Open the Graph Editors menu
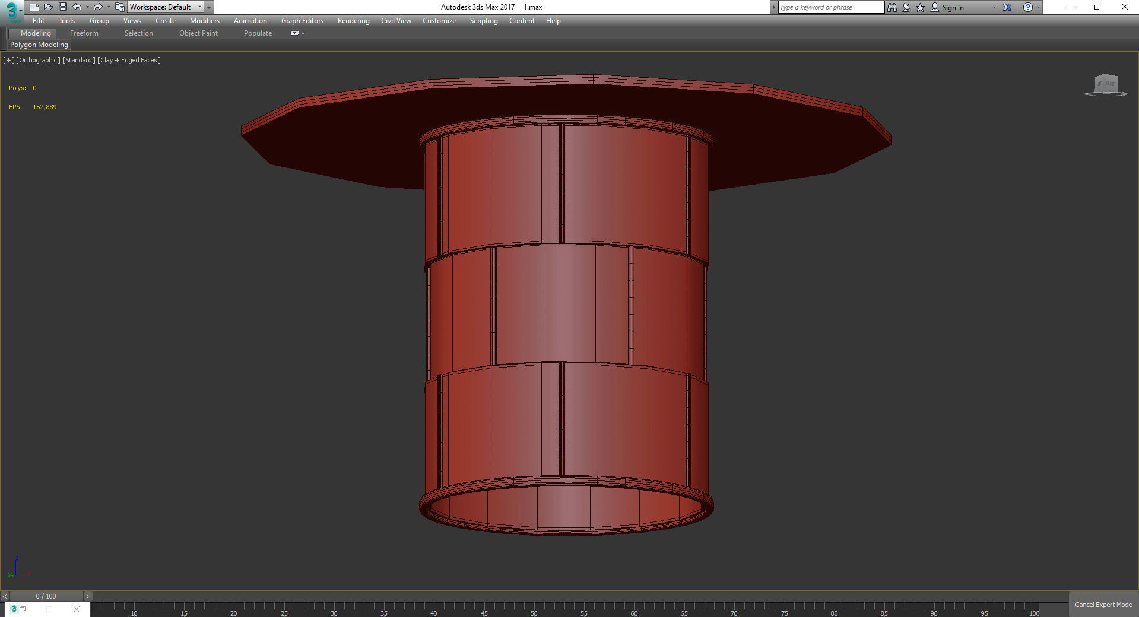1139x617 pixels. click(x=302, y=21)
